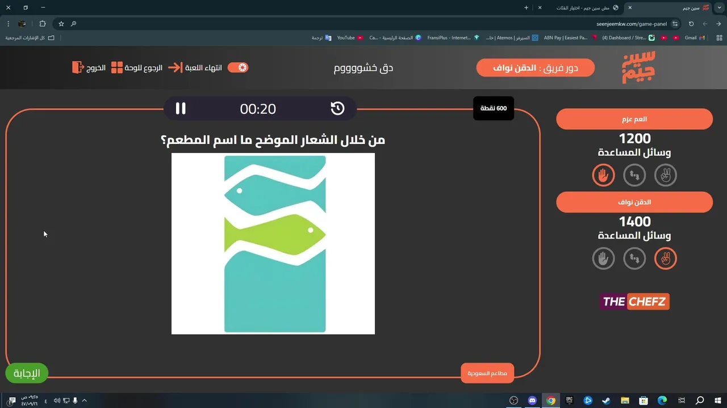
Task: Open the ترجمة translate bookmark
Action: coord(321,38)
